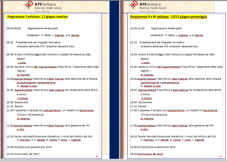227x162 pixels.
Task: Click the "10:30 Appropriatezza ... BPCO" line
Action: 52,90
